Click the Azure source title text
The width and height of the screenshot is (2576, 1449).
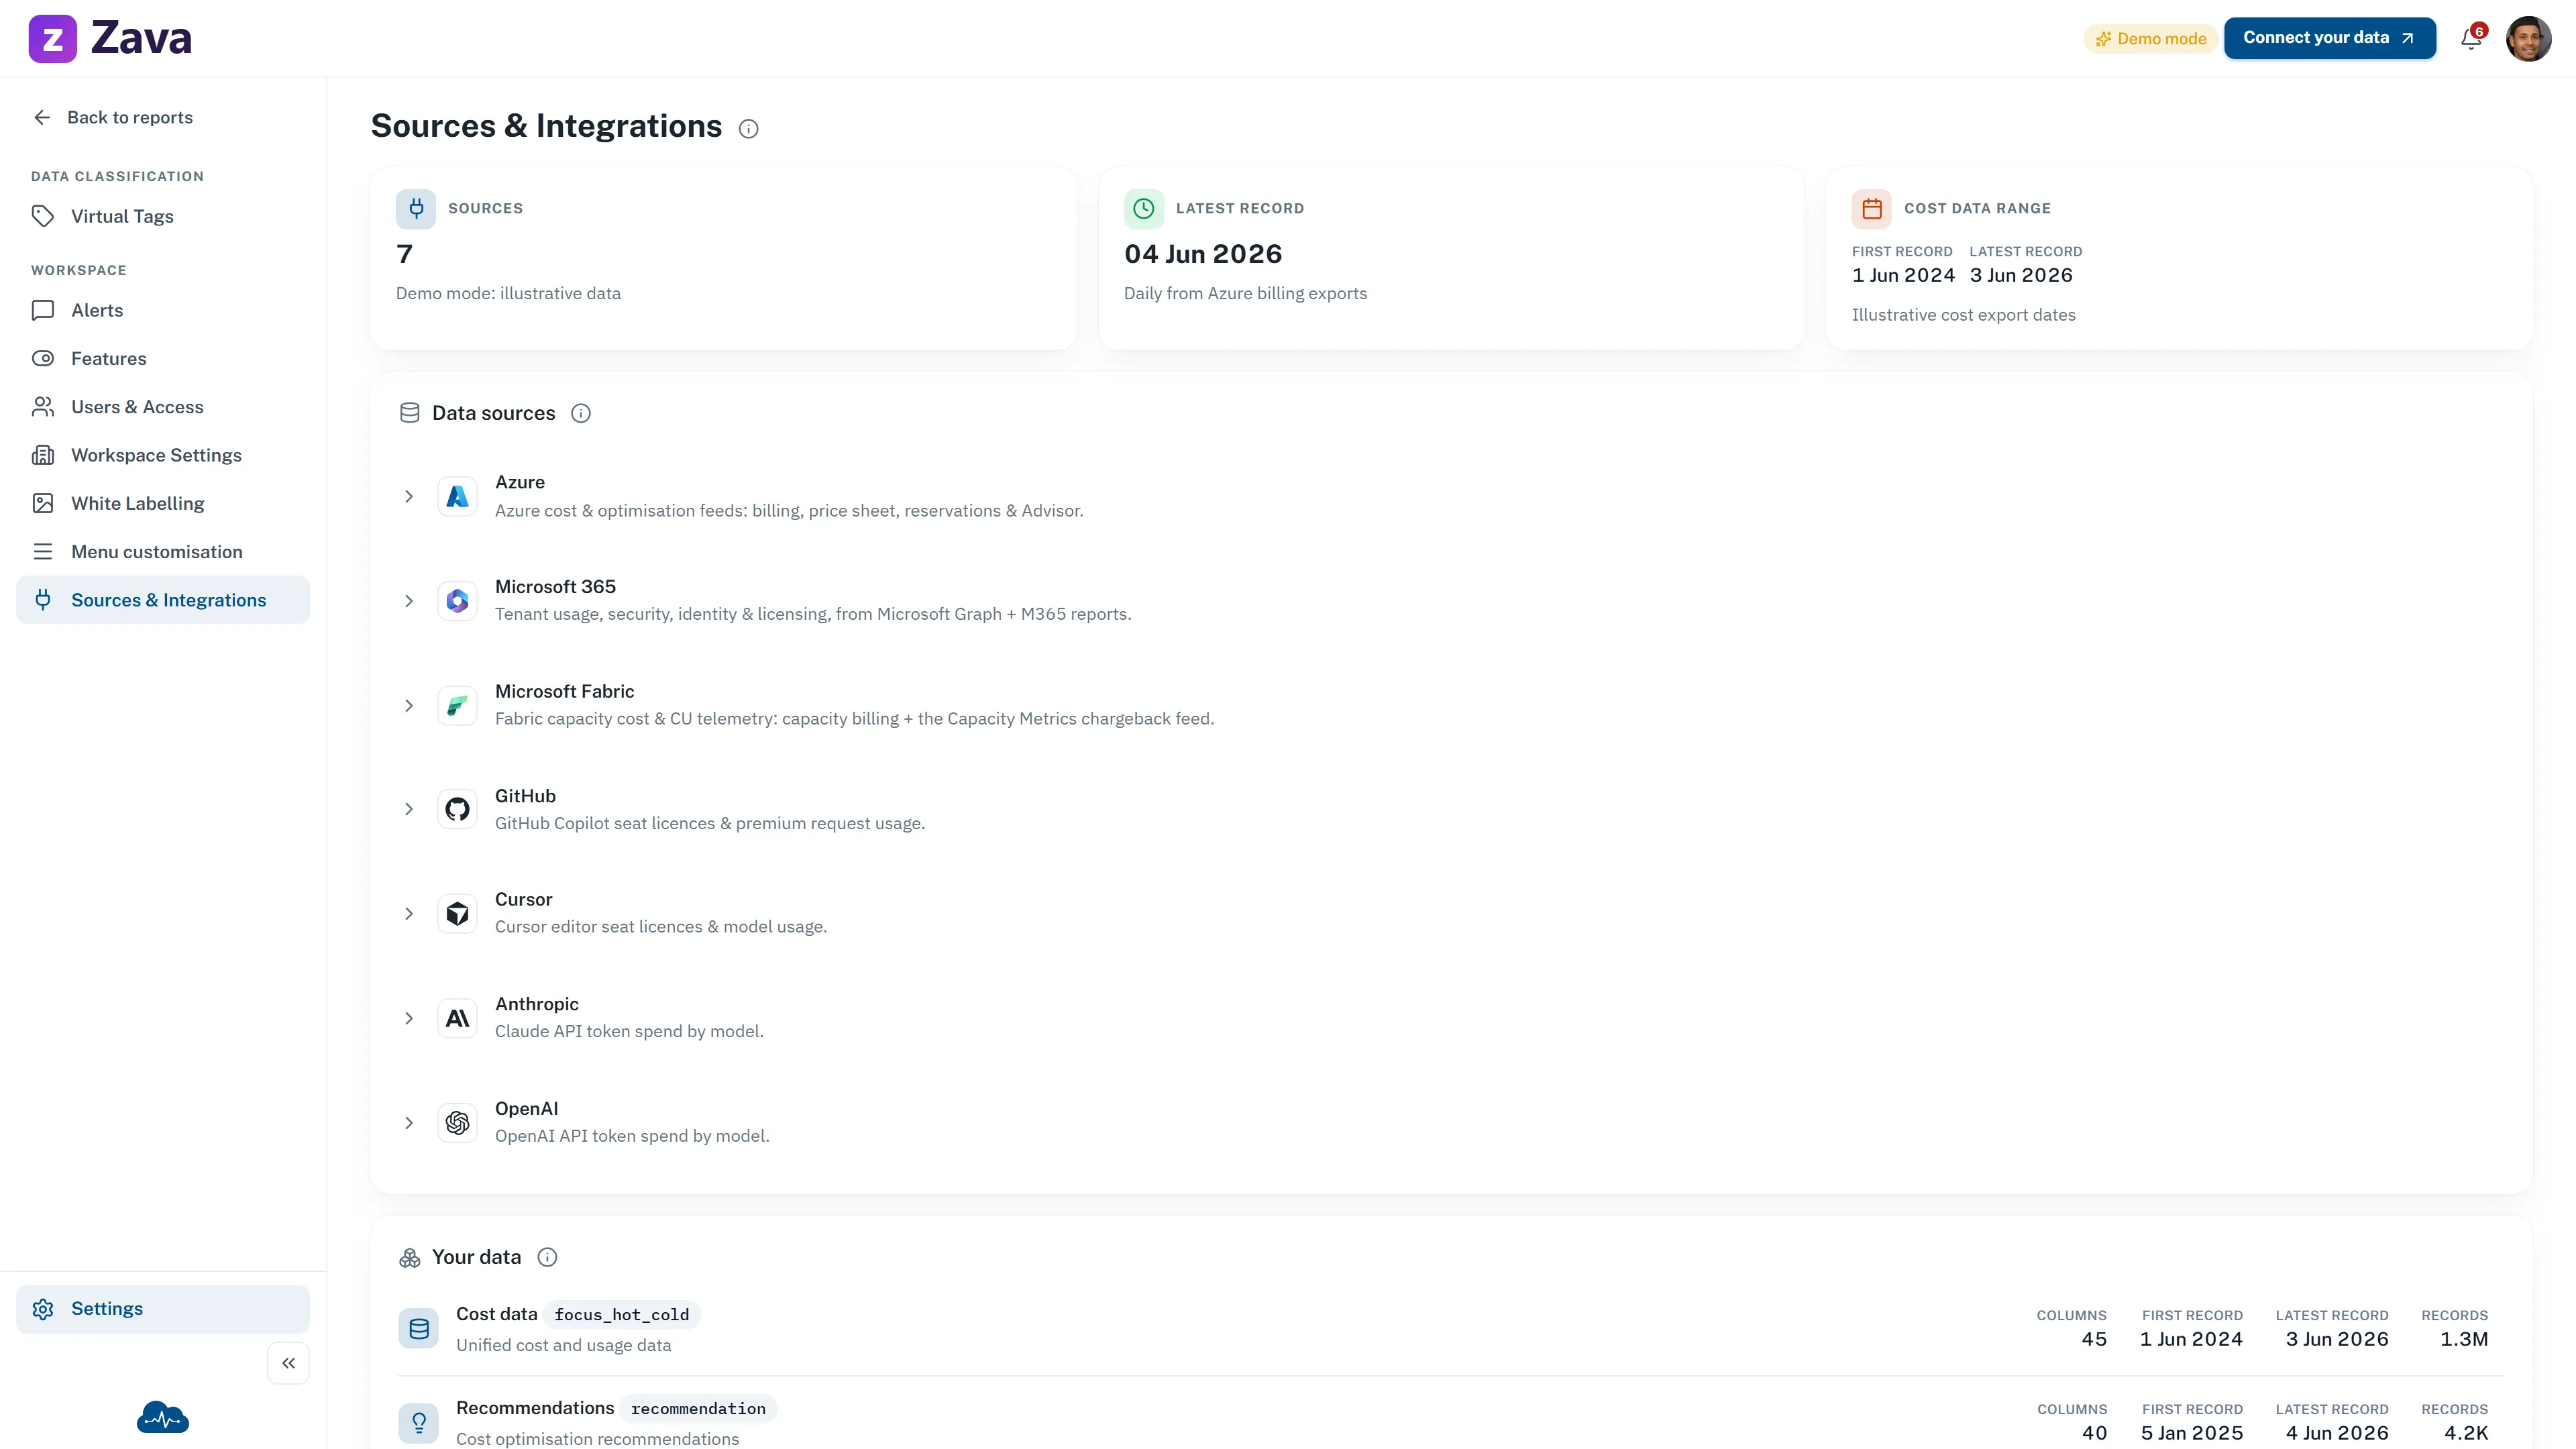pyautogui.click(x=520, y=482)
